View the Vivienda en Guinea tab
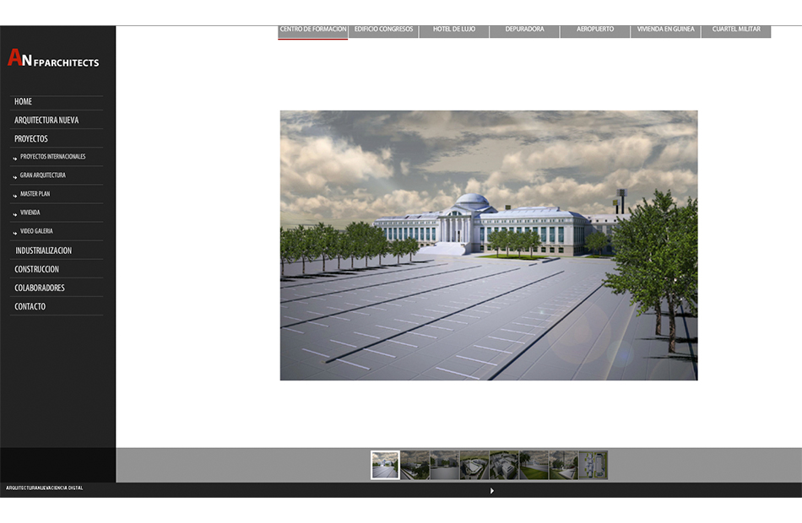This screenshot has height=523, width=802. [x=665, y=30]
